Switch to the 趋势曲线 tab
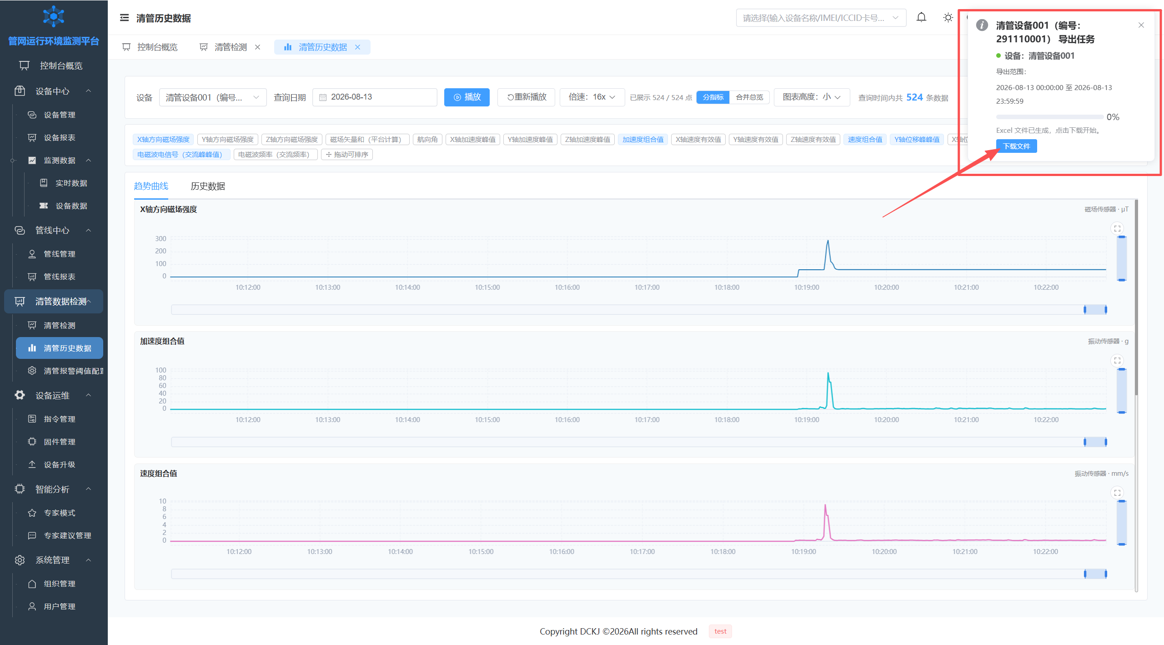The height and width of the screenshot is (645, 1164). 151,186
